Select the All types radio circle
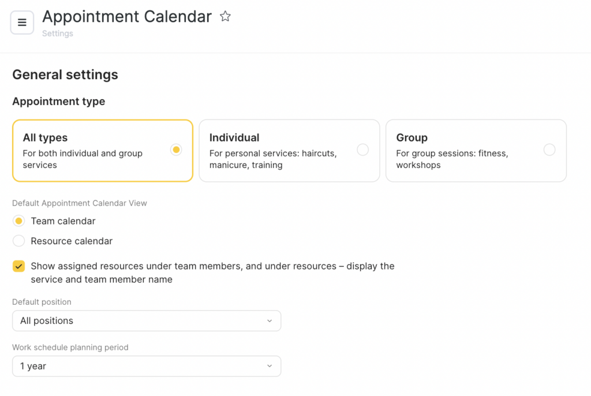Screen dimensions: 591x396 coord(176,150)
